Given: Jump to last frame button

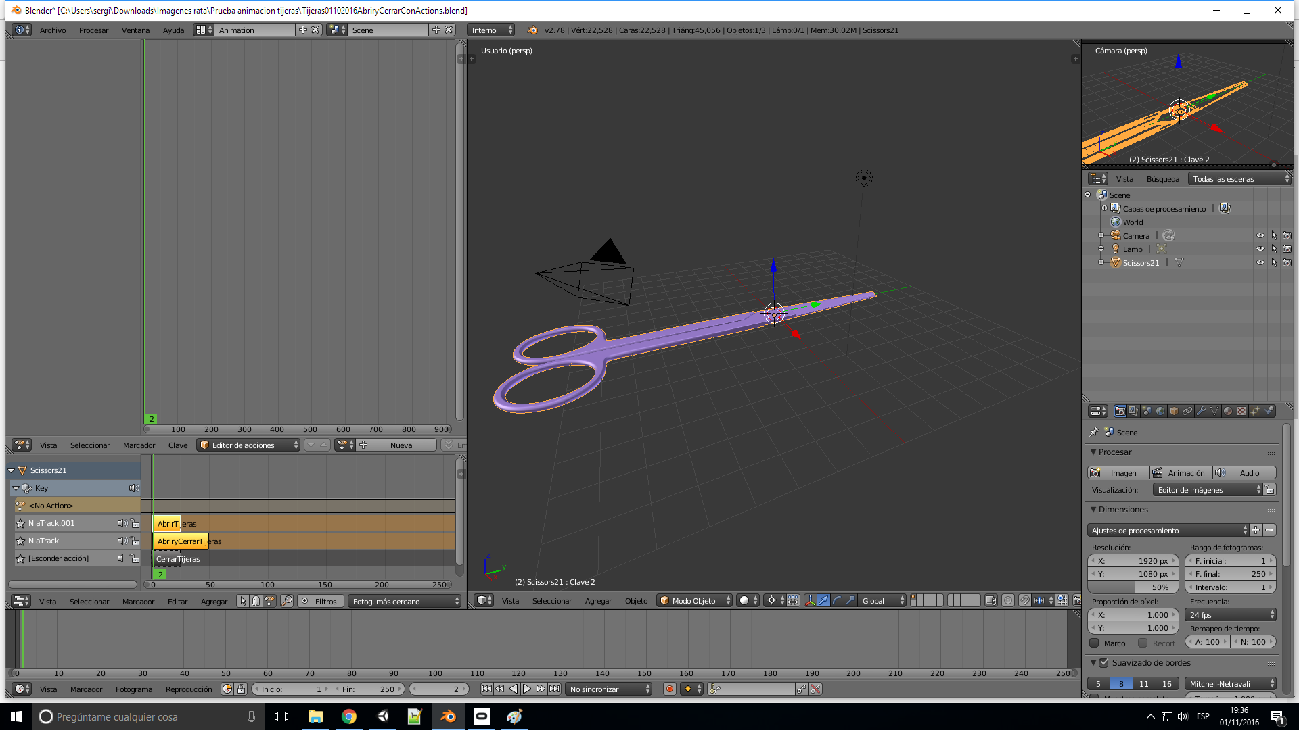Looking at the screenshot, I should [x=554, y=689].
